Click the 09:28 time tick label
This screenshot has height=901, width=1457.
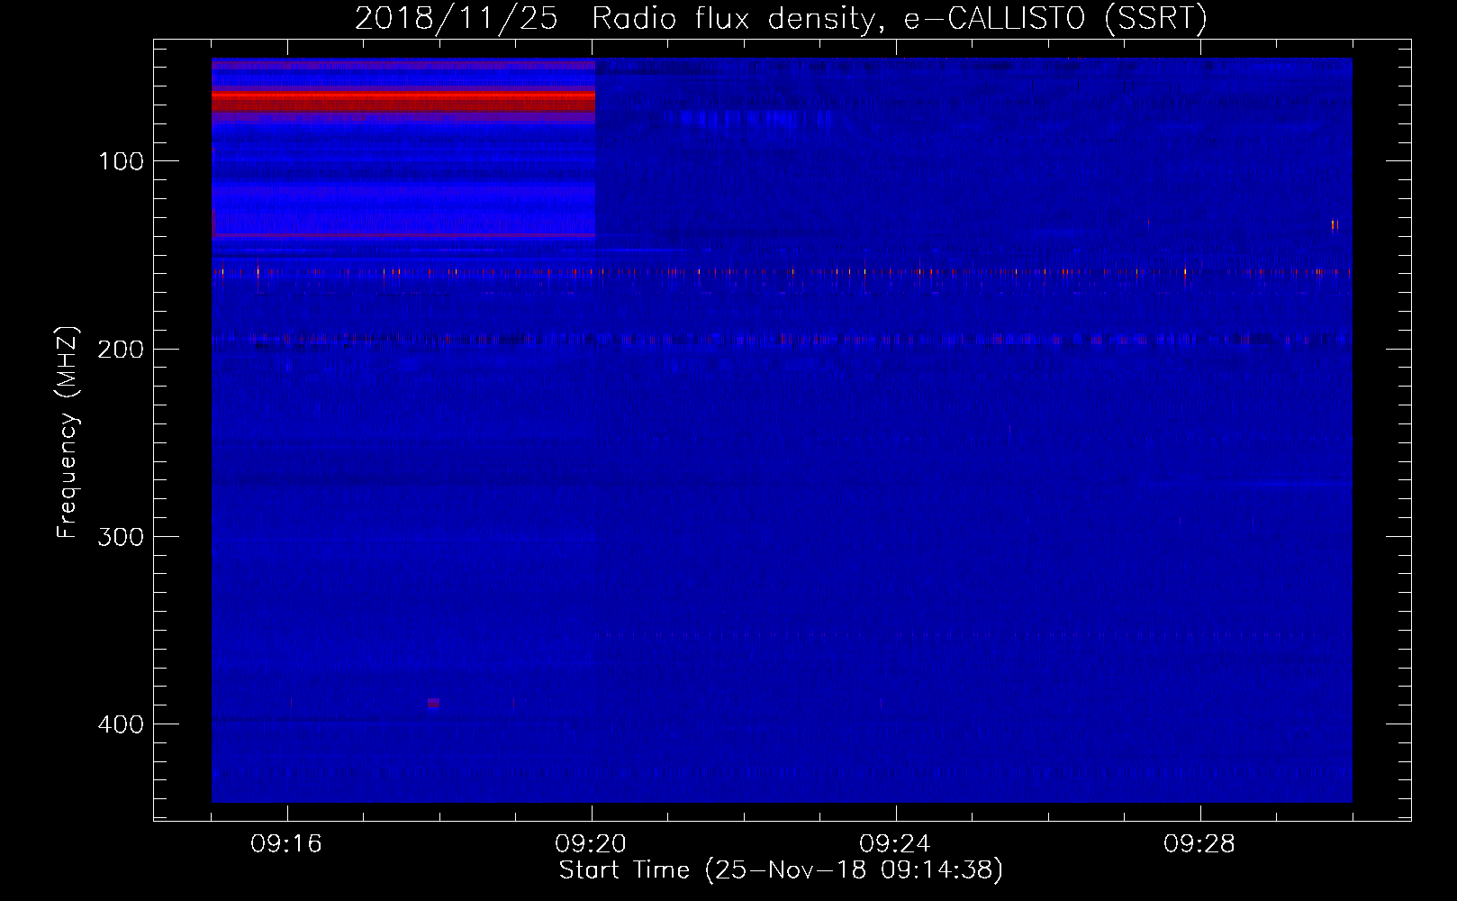click(x=1199, y=844)
